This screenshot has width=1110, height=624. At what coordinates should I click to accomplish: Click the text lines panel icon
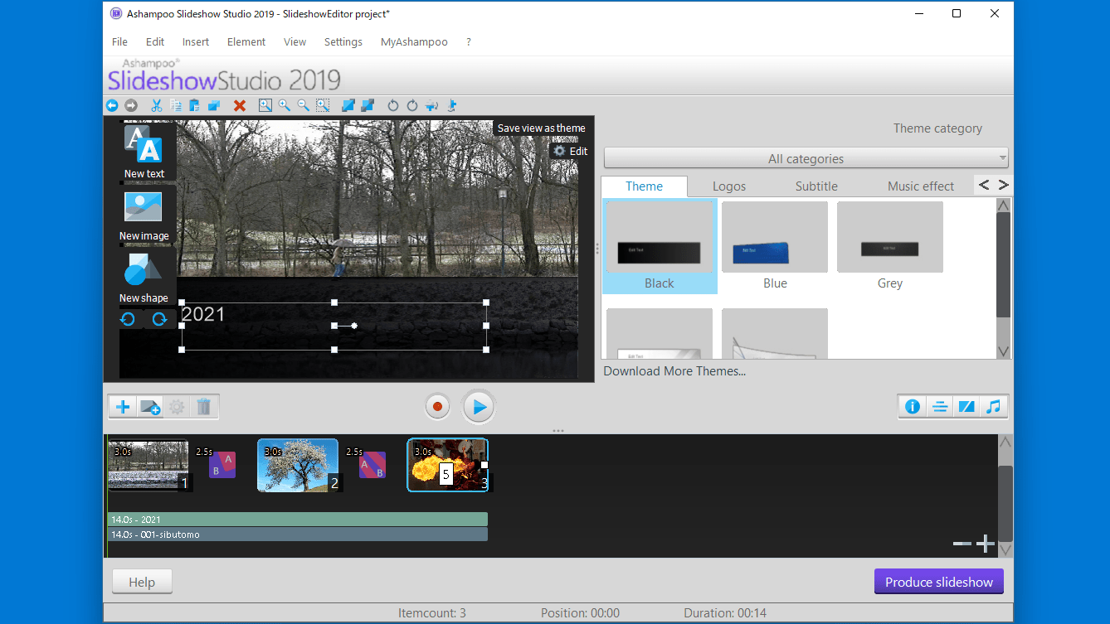pyautogui.click(x=939, y=407)
